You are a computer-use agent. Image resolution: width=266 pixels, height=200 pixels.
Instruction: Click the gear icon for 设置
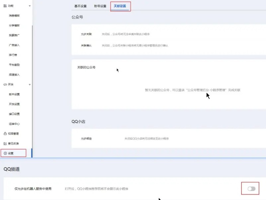tap(5, 153)
